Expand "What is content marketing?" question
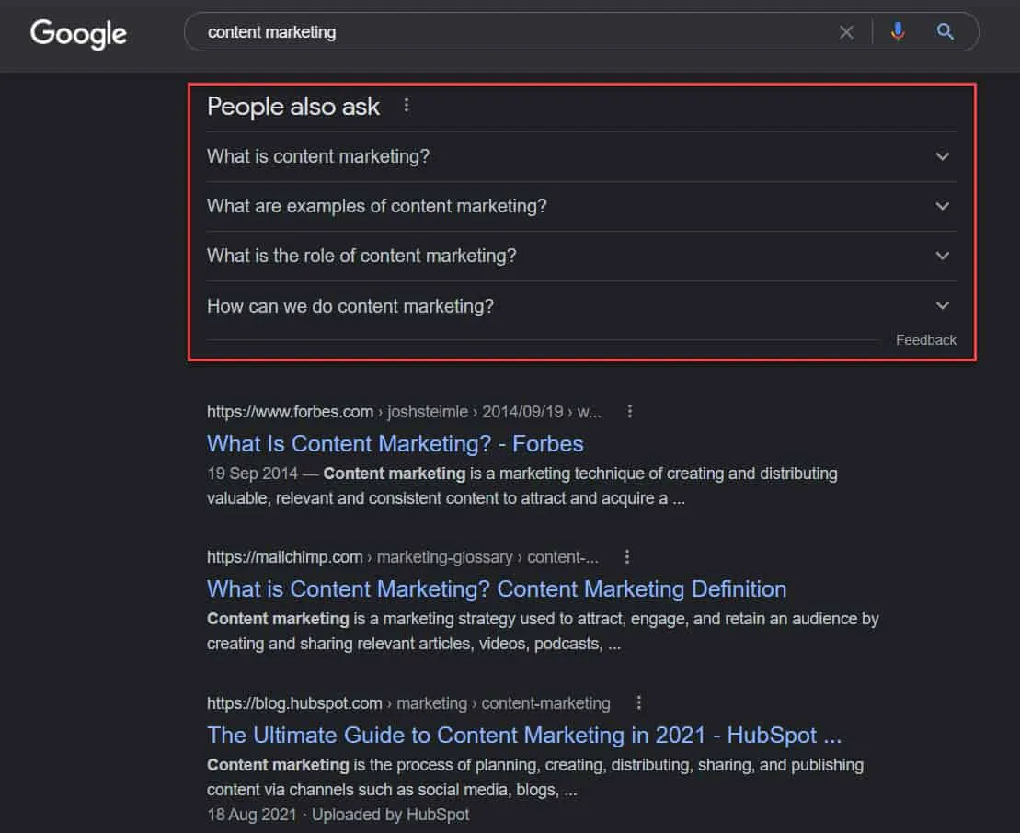This screenshot has width=1020, height=833. pyautogui.click(x=942, y=156)
